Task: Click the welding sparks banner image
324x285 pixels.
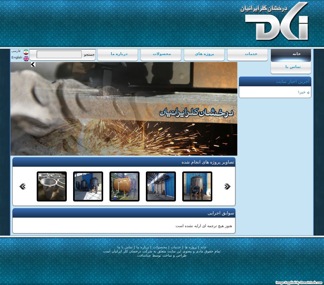Action: (124, 109)
